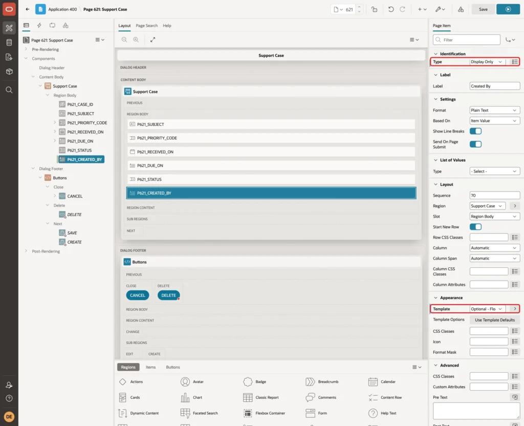
Task: Click the Run page play button
Action: pos(508,9)
